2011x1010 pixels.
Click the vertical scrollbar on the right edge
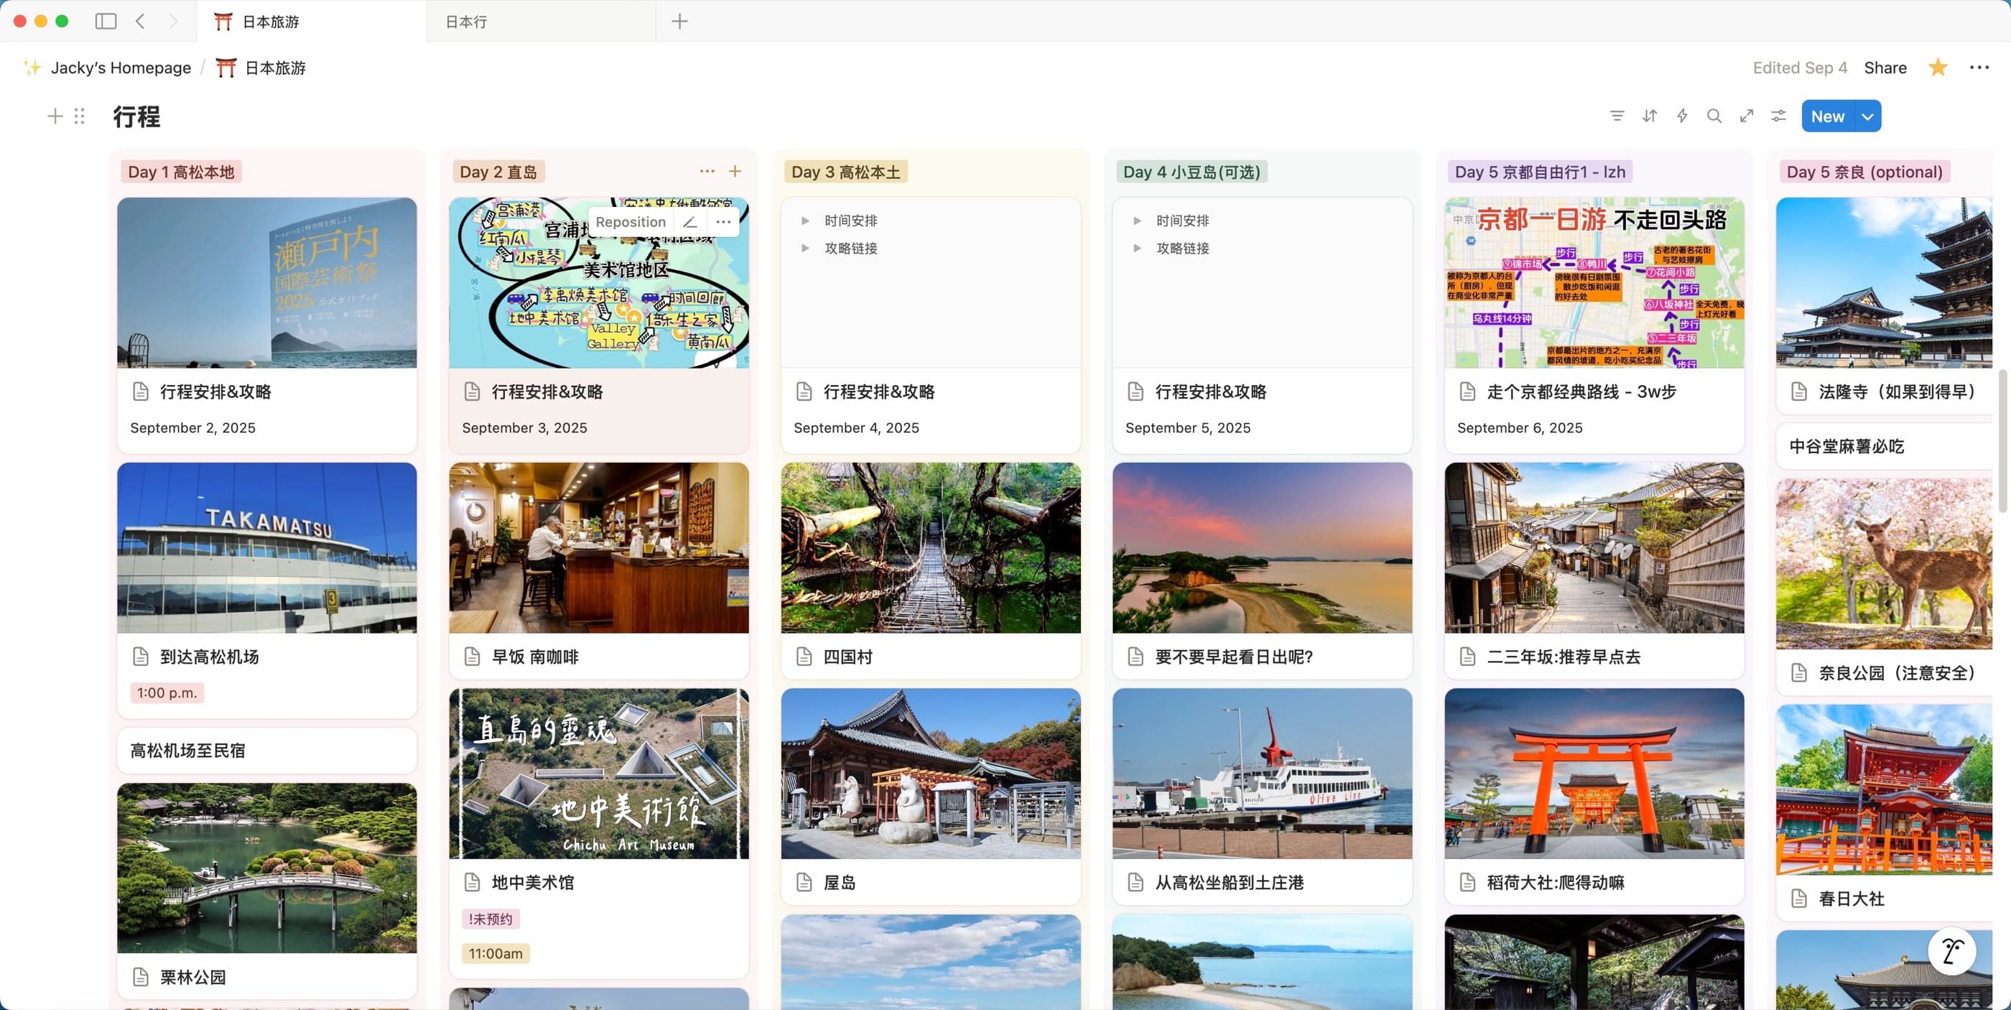pyautogui.click(x=2003, y=441)
